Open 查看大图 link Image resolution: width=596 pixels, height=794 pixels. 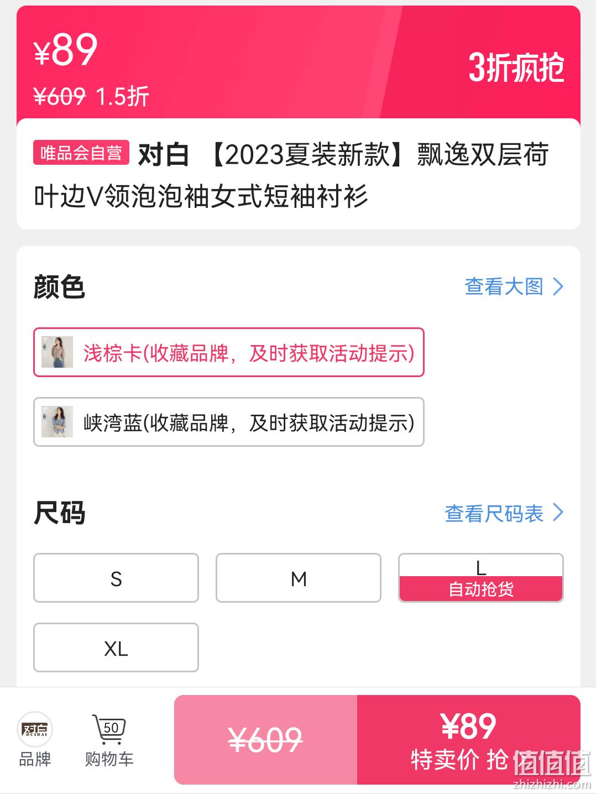pos(504,286)
